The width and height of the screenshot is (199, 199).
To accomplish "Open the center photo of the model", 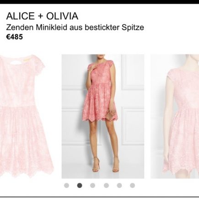I will (103, 116).
